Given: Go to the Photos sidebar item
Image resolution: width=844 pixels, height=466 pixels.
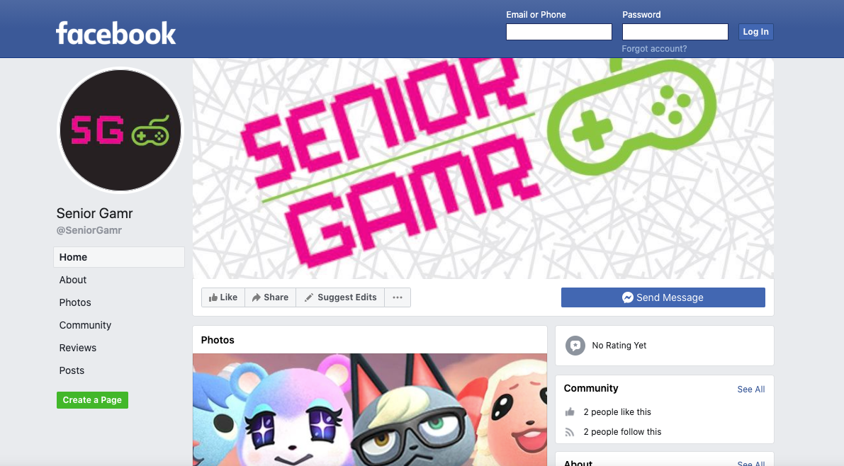Looking at the screenshot, I should (75, 302).
